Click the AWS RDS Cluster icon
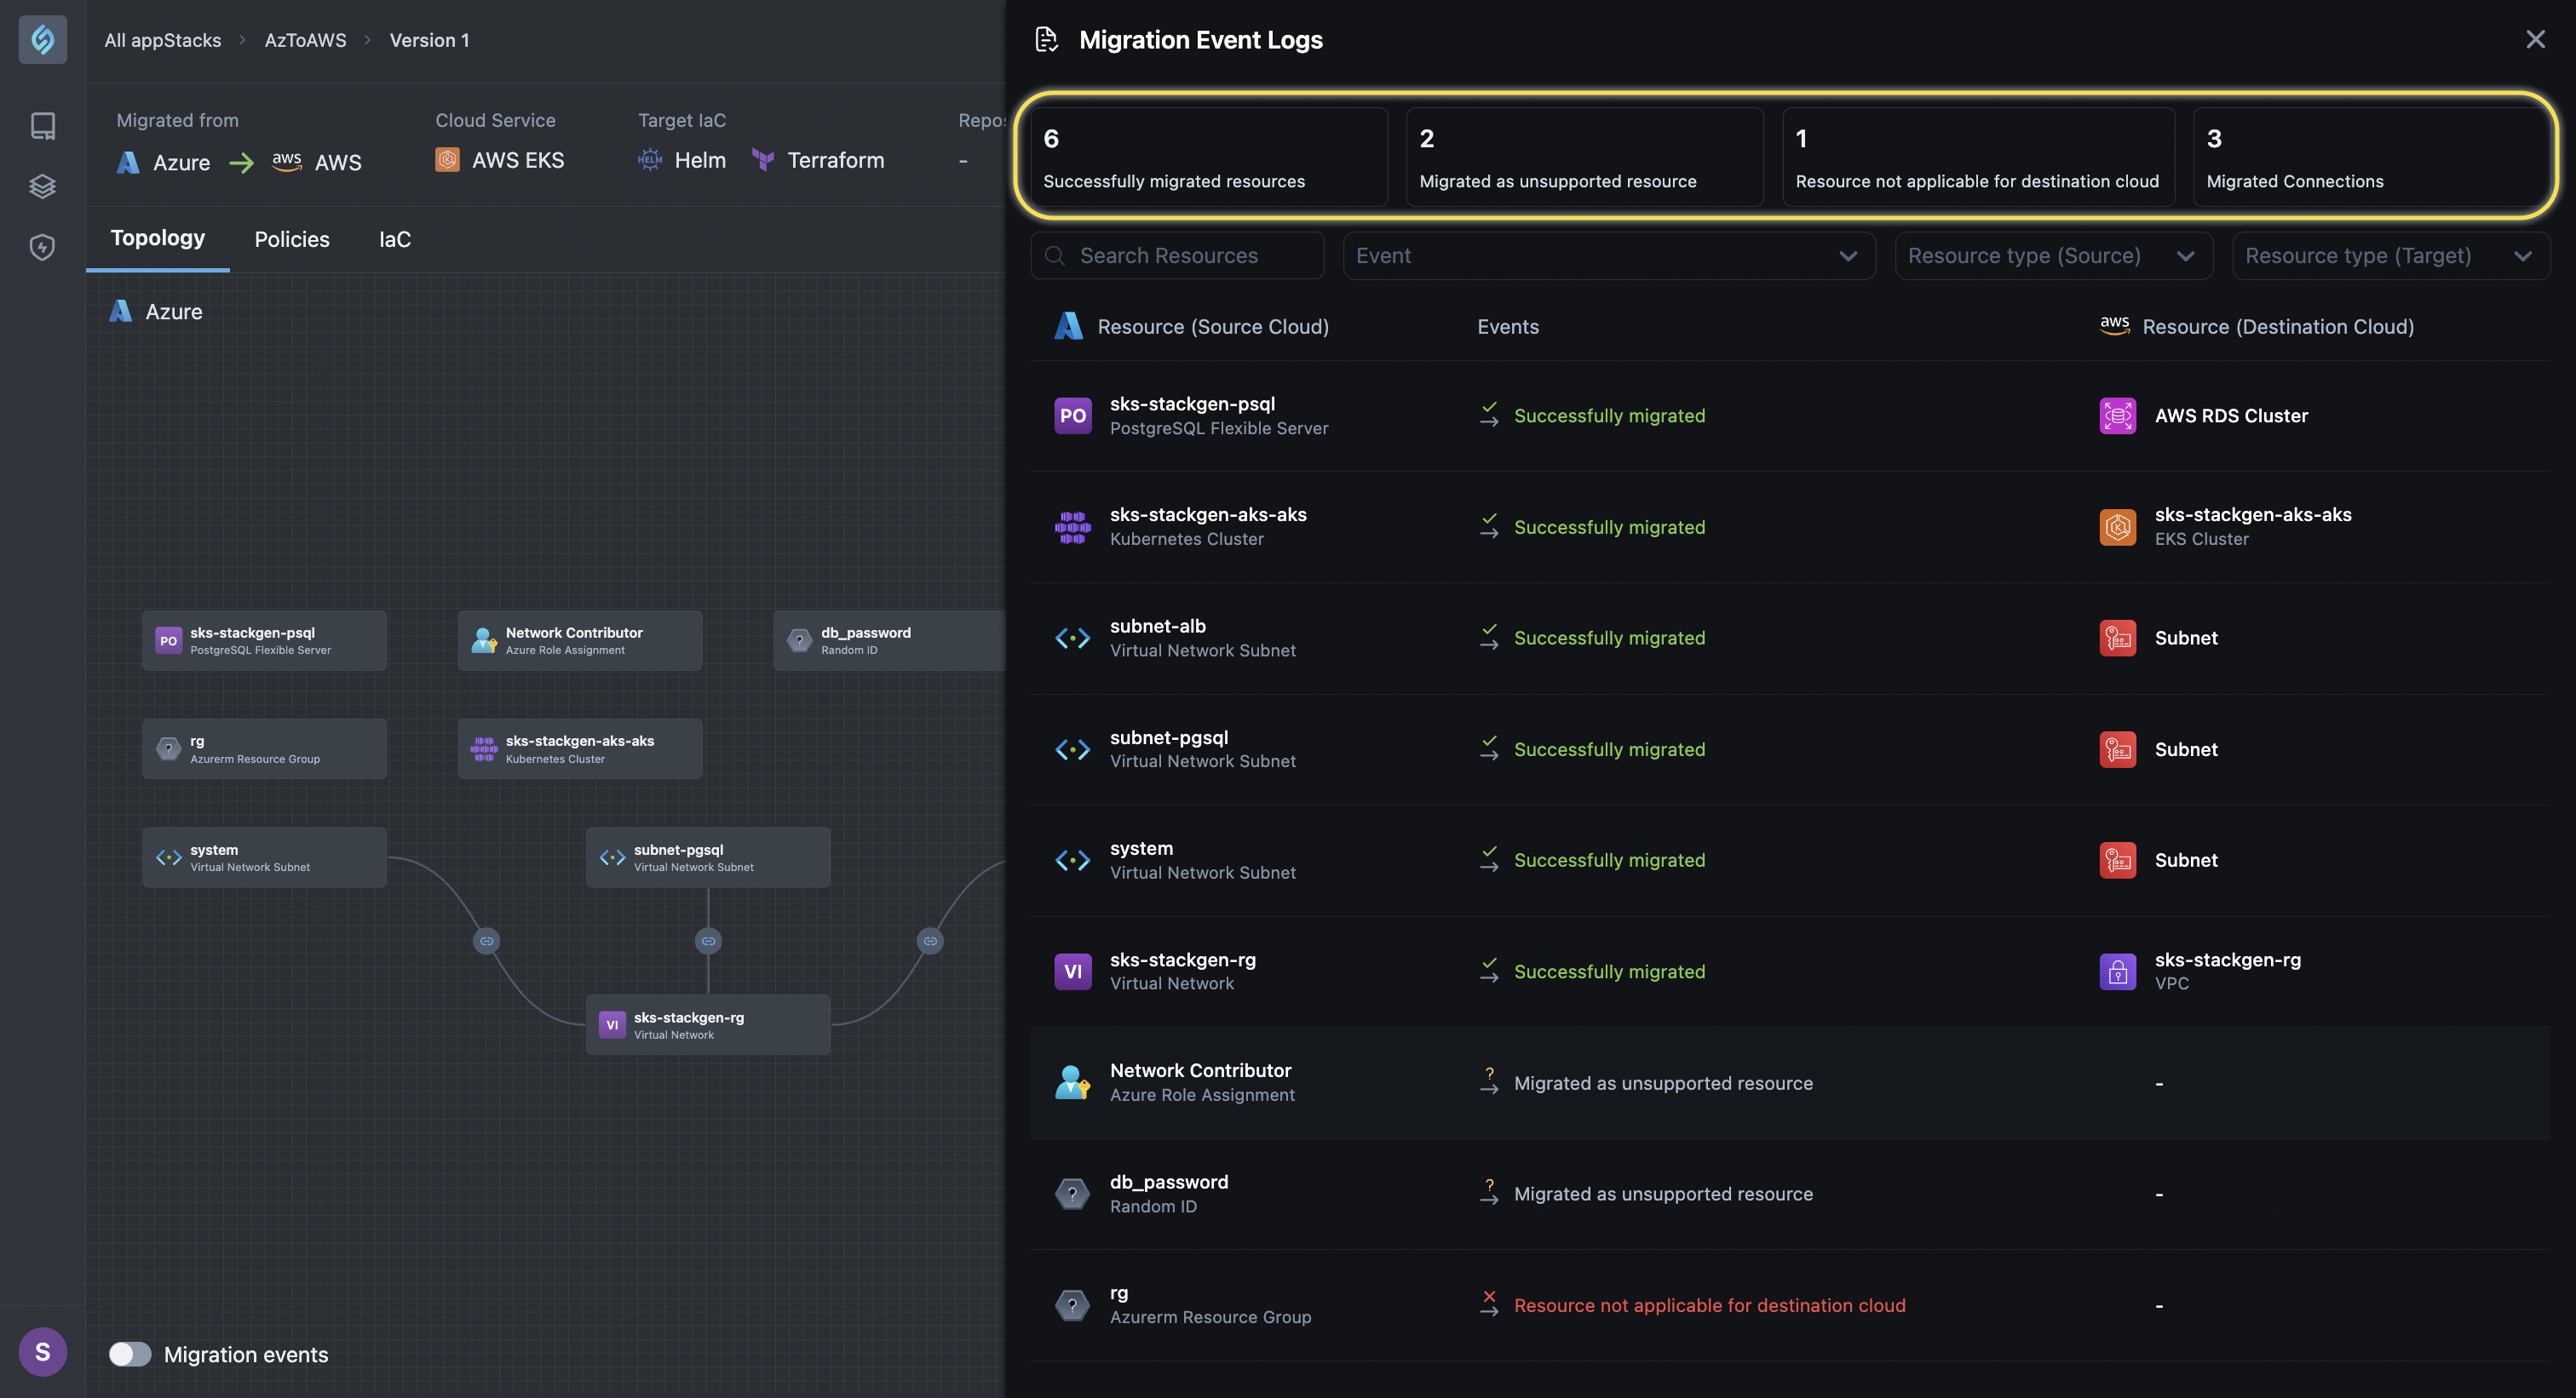This screenshot has height=1398, width=2576. point(2118,415)
